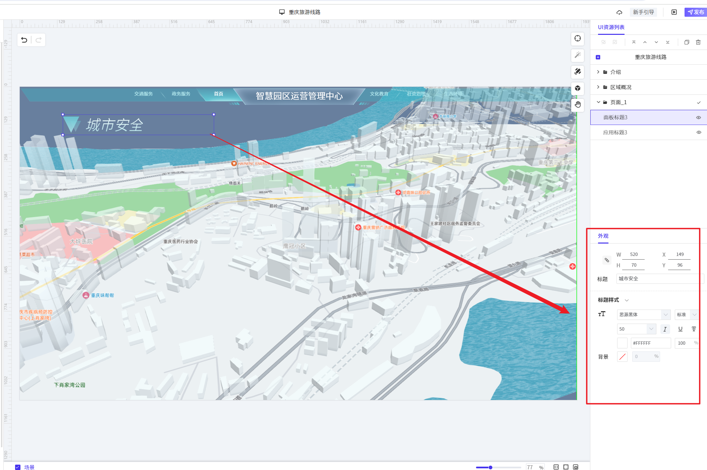Screen dimensions: 707x470
Task: Add a new page with the plus icon
Action: [598, 57]
